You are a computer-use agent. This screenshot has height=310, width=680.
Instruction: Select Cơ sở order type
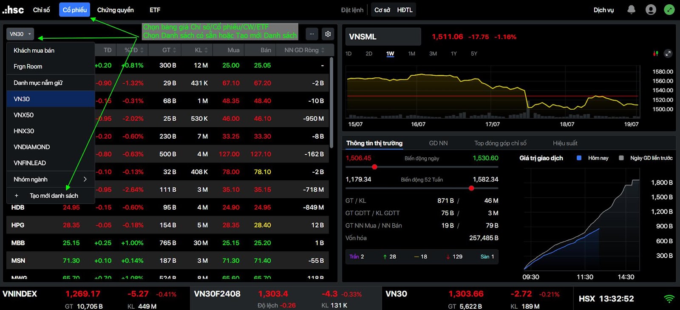(382, 10)
